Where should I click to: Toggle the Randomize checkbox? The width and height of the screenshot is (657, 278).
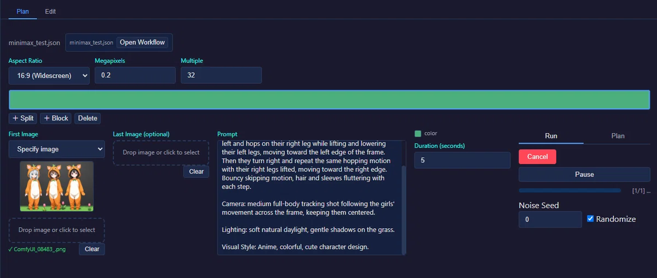pyautogui.click(x=590, y=218)
